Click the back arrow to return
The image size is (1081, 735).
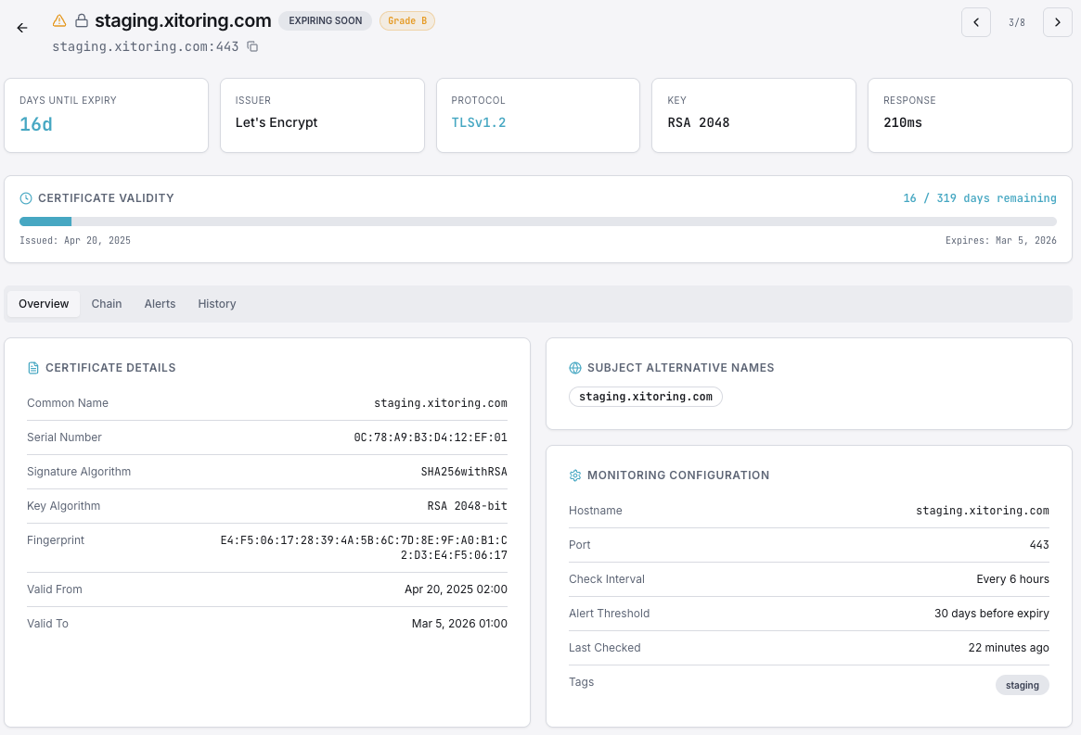tap(21, 28)
